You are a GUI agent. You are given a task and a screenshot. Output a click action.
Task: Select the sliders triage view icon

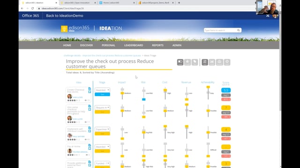tap(205, 62)
